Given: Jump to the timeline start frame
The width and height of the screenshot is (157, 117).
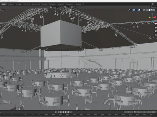Looking at the screenshot, I should (59, 112).
